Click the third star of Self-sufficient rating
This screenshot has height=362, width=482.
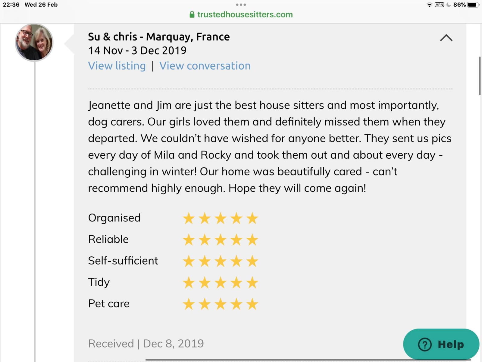tap(221, 261)
